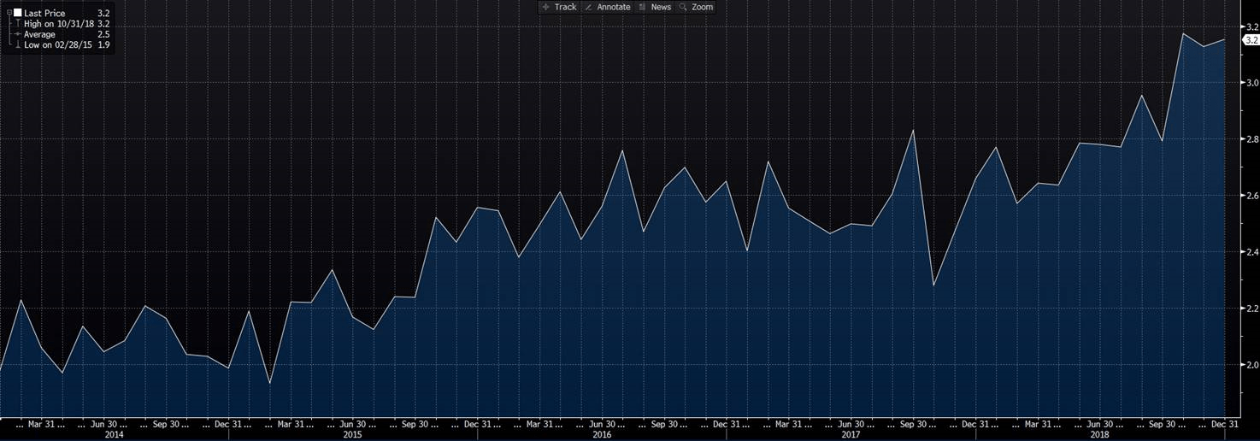Click the 2018 year label on axis

pos(1098,434)
